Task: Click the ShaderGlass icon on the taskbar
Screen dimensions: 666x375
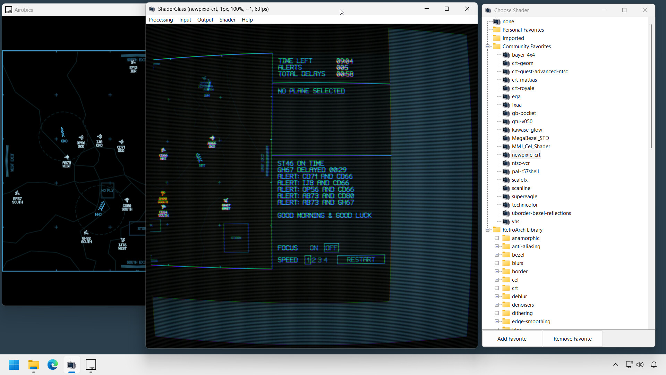Action: pos(71,365)
